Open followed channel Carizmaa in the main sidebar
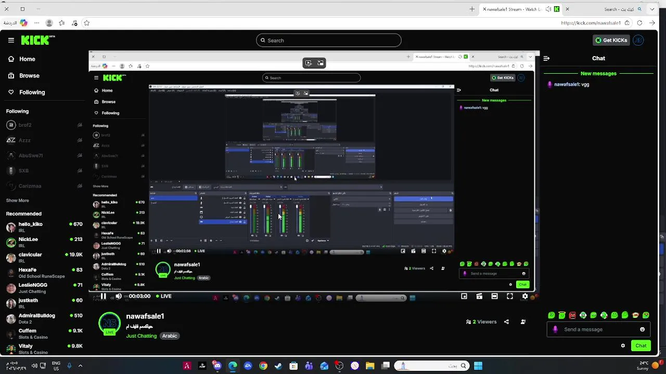The image size is (666, 374). (44, 186)
